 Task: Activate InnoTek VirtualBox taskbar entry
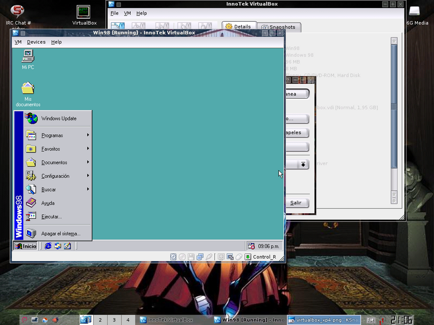click(x=175, y=320)
